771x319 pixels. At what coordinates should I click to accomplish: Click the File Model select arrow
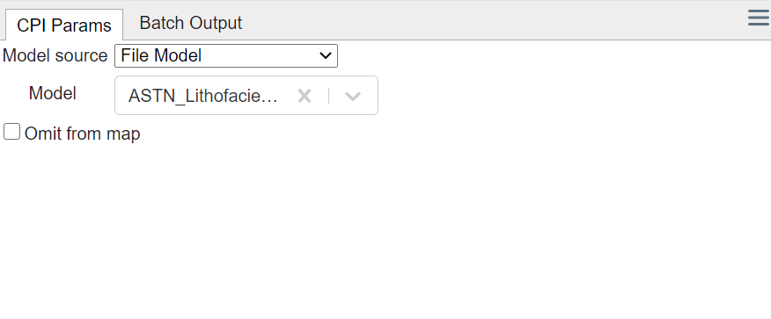(x=325, y=55)
